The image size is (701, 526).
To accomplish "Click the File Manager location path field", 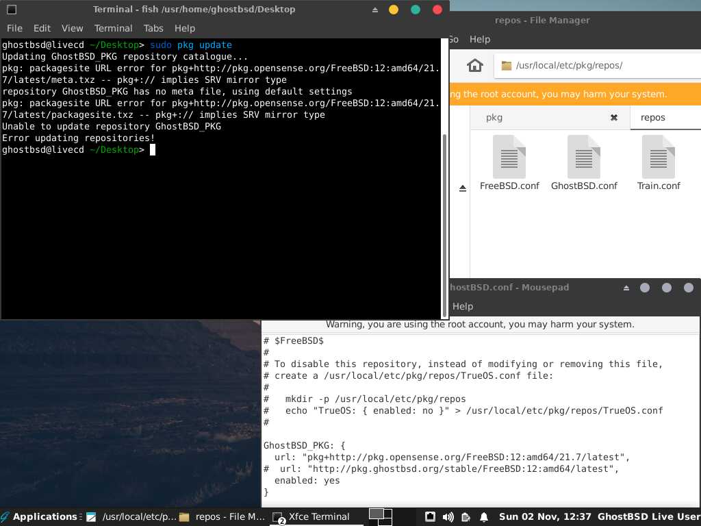I will pos(596,66).
